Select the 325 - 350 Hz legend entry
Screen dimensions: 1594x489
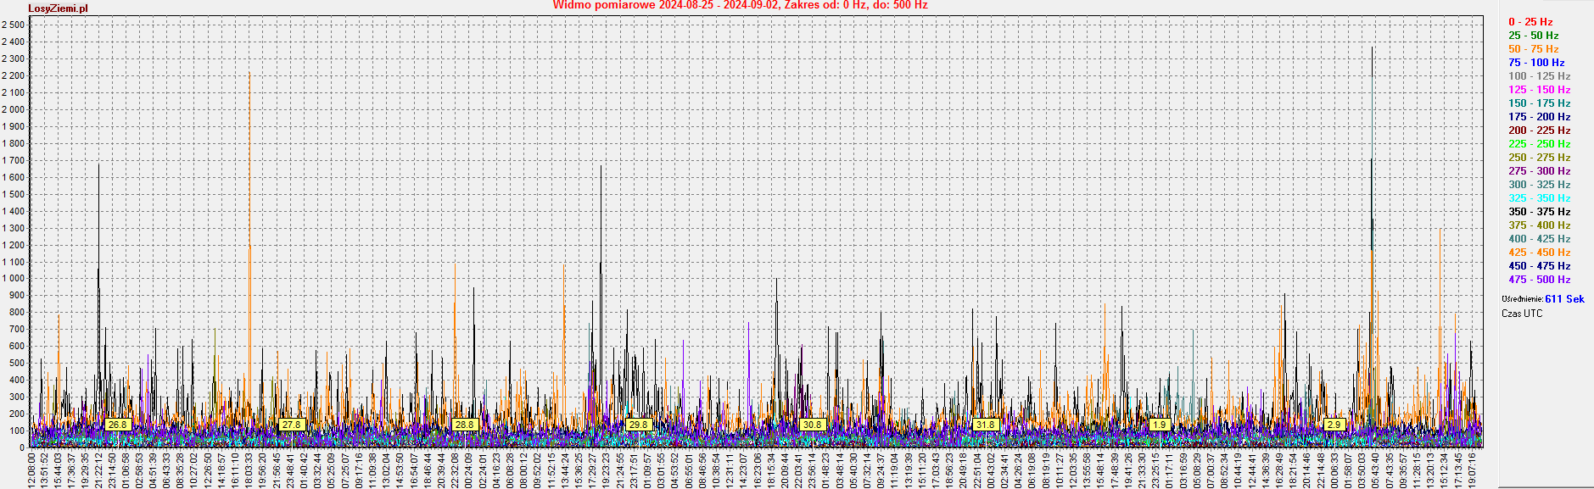(x=1539, y=198)
